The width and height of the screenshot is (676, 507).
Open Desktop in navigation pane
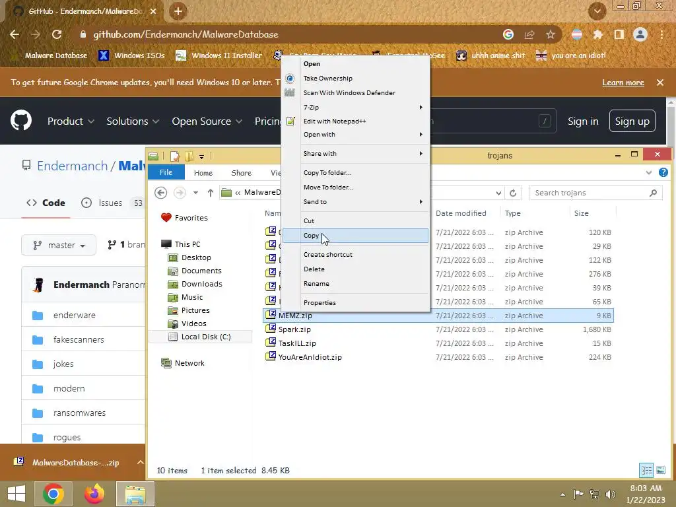[x=196, y=257]
